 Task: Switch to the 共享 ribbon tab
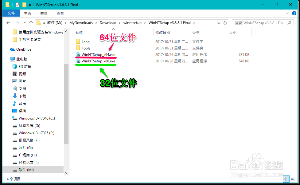coord(44,14)
